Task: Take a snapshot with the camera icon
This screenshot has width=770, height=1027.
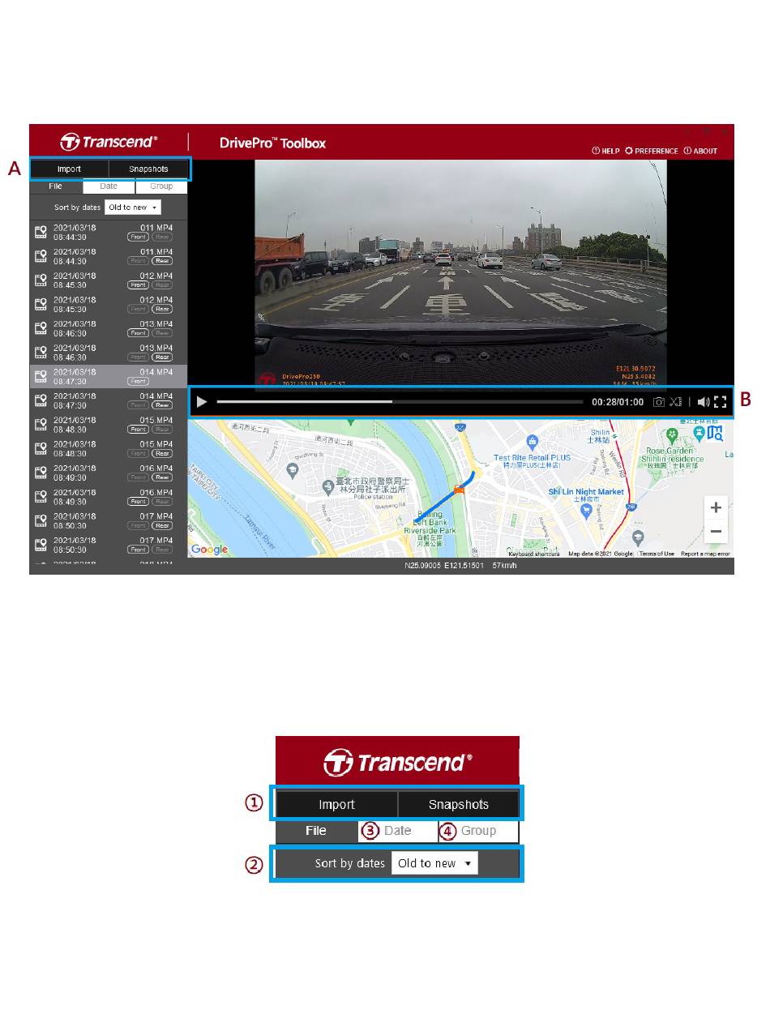Action: 659,402
